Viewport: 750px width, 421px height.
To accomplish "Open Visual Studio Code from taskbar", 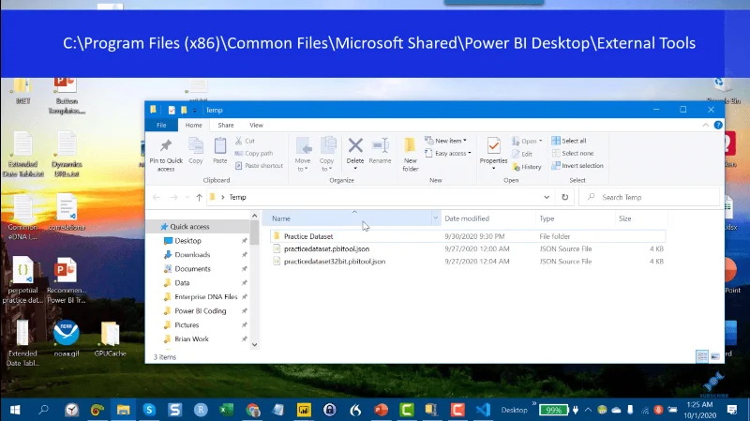I will pyautogui.click(x=483, y=410).
